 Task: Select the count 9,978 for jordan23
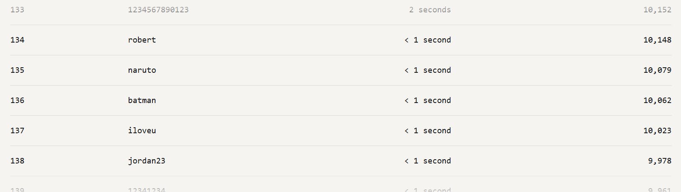click(x=659, y=161)
